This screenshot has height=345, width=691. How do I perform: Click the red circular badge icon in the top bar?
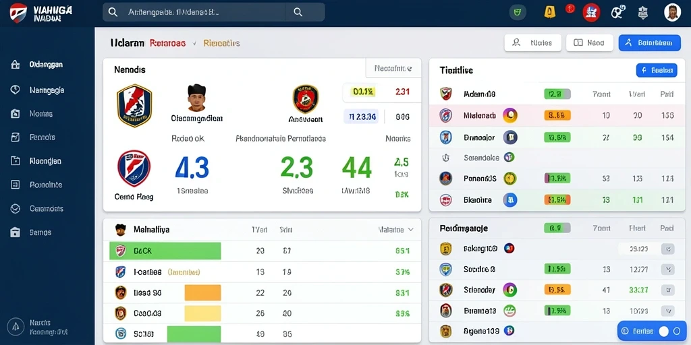tap(591, 12)
